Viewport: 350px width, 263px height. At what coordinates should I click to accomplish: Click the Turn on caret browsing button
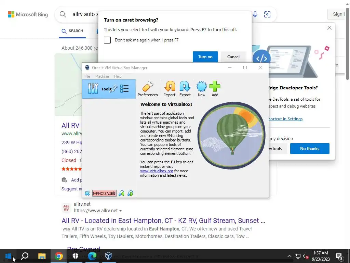(x=205, y=57)
